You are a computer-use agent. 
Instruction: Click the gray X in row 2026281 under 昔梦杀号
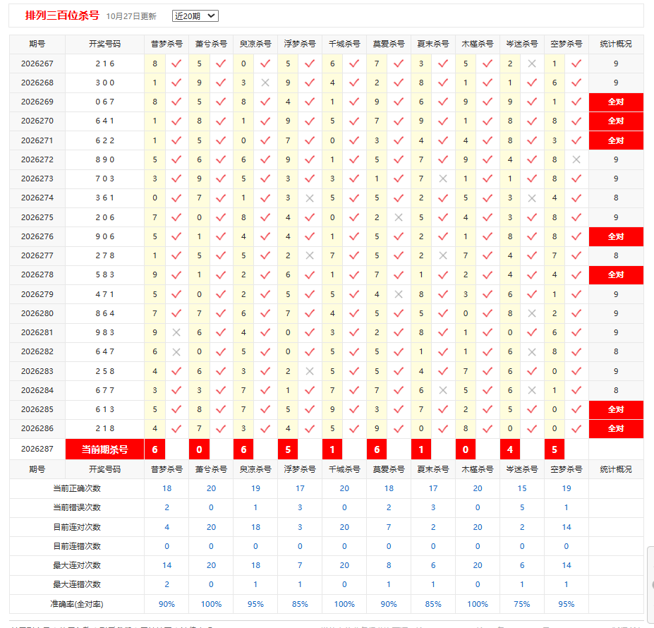pyautogui.click(x=176, y=332)
